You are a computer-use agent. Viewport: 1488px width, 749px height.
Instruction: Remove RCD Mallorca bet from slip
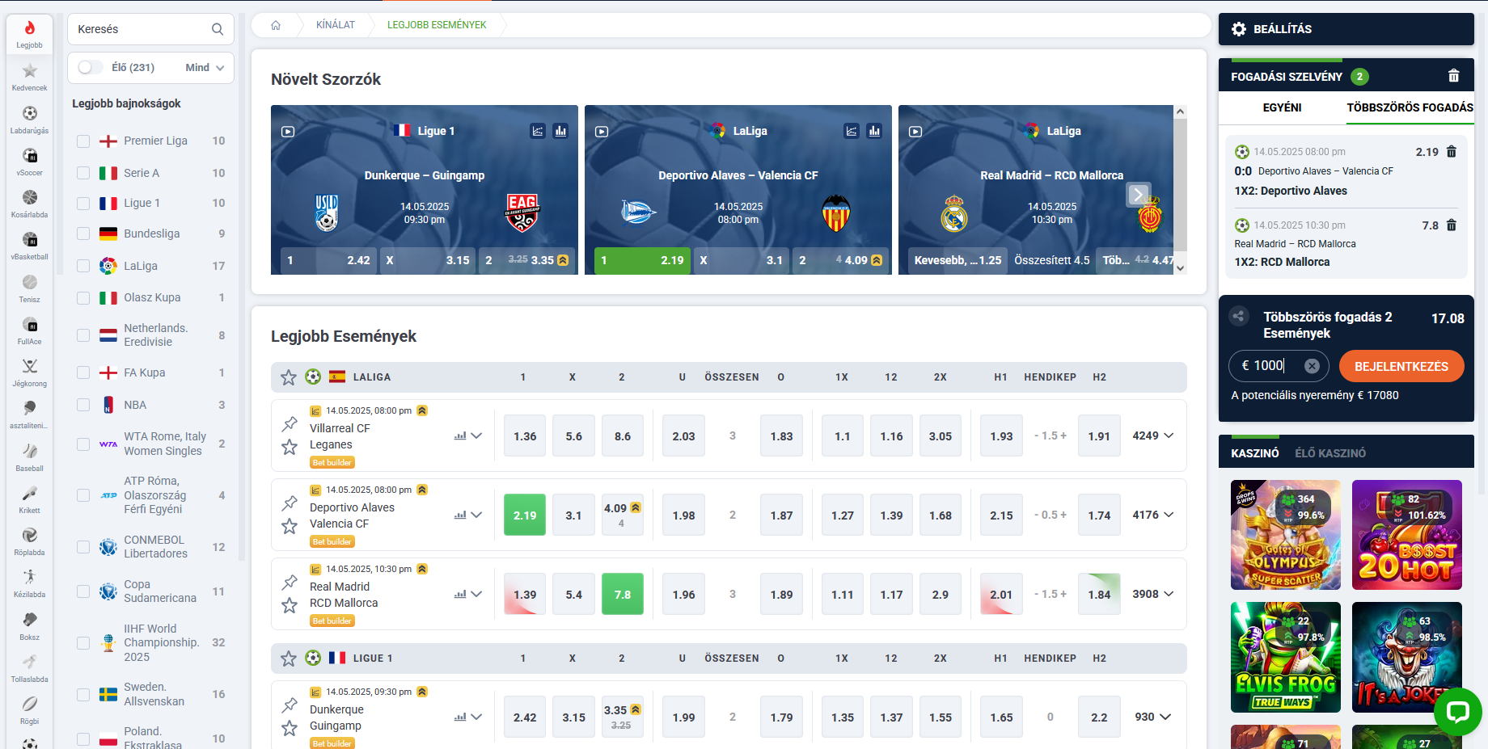point(1451,225)
